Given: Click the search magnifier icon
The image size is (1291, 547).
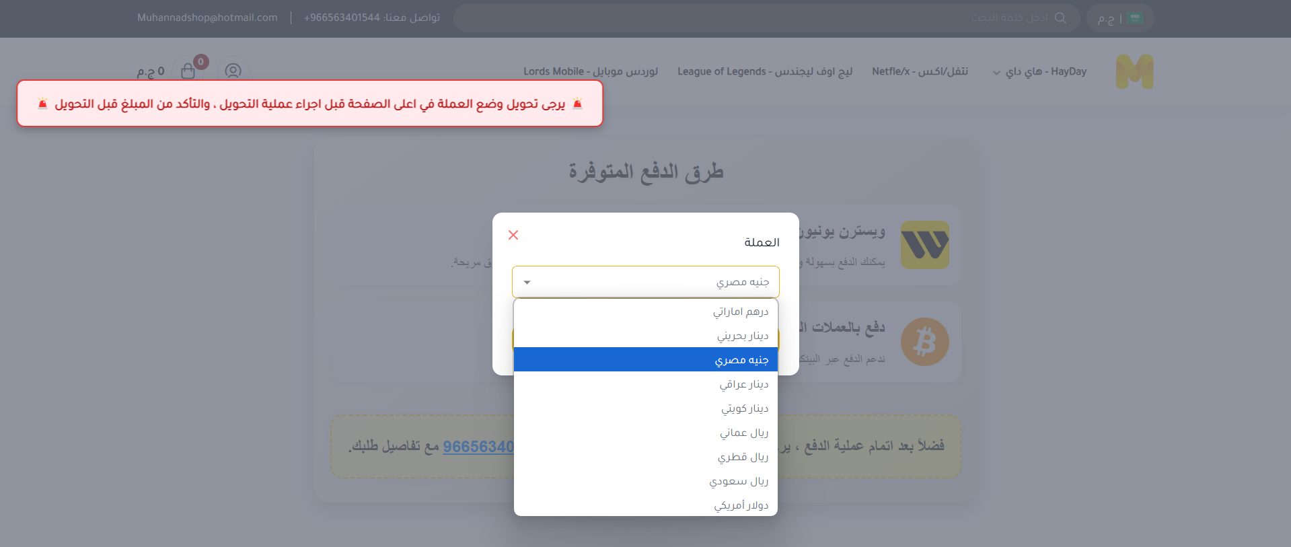Looking at the screenshot, I should (1060, 18).
